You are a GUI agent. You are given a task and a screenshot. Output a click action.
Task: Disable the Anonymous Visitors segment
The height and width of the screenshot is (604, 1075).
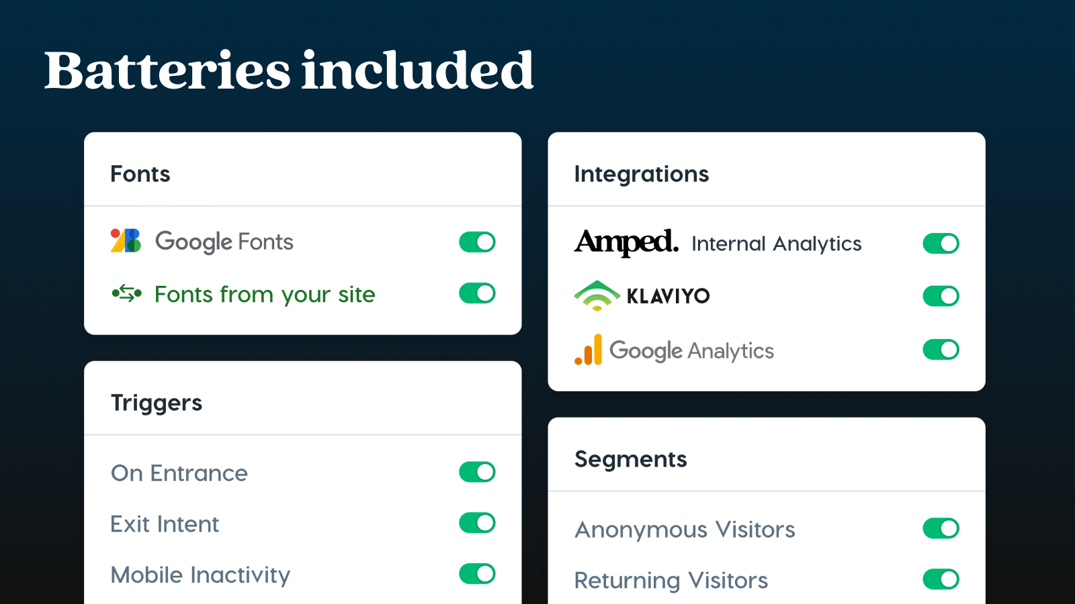941,528
